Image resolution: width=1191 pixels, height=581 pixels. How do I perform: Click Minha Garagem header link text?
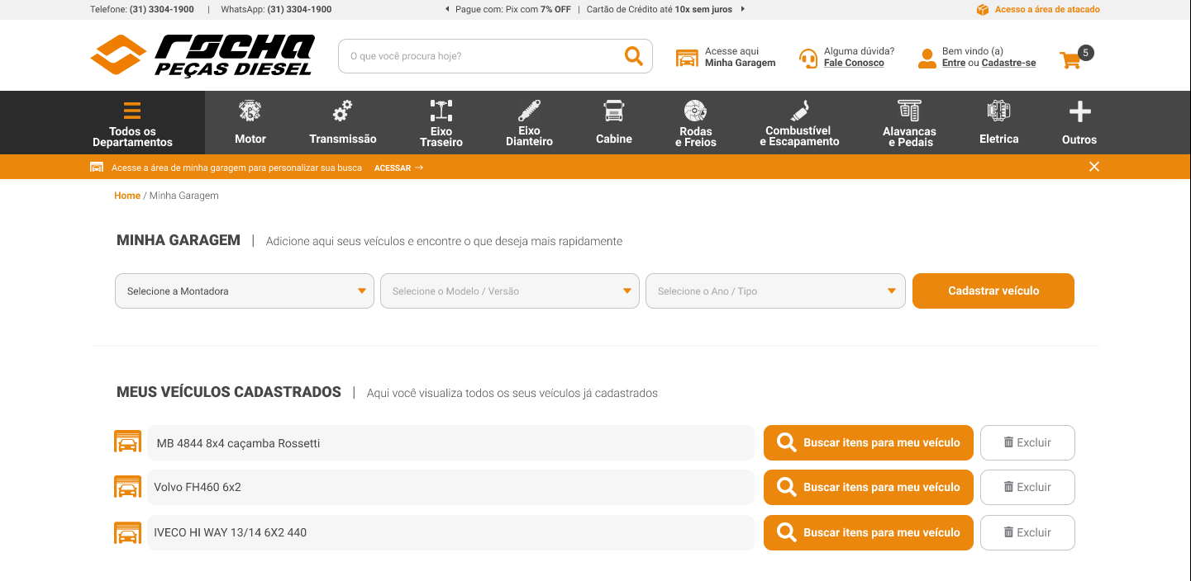point(741,63)
